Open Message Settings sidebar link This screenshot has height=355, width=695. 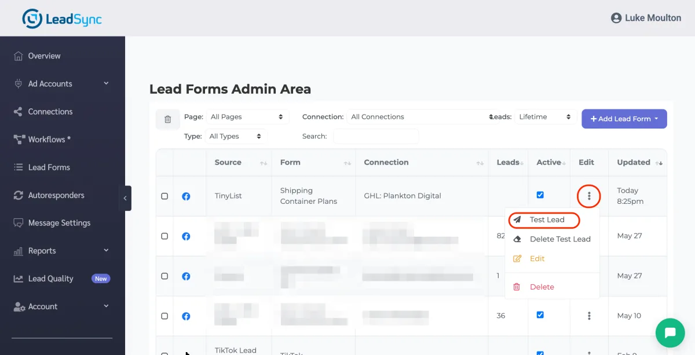59,223
